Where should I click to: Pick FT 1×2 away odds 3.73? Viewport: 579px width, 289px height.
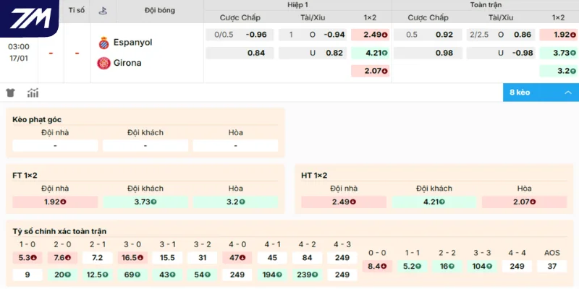(145, 202)
